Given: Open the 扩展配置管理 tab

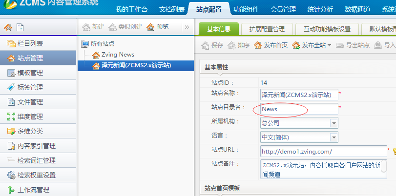Looking at the screenshot, I should tap(263, 29).
